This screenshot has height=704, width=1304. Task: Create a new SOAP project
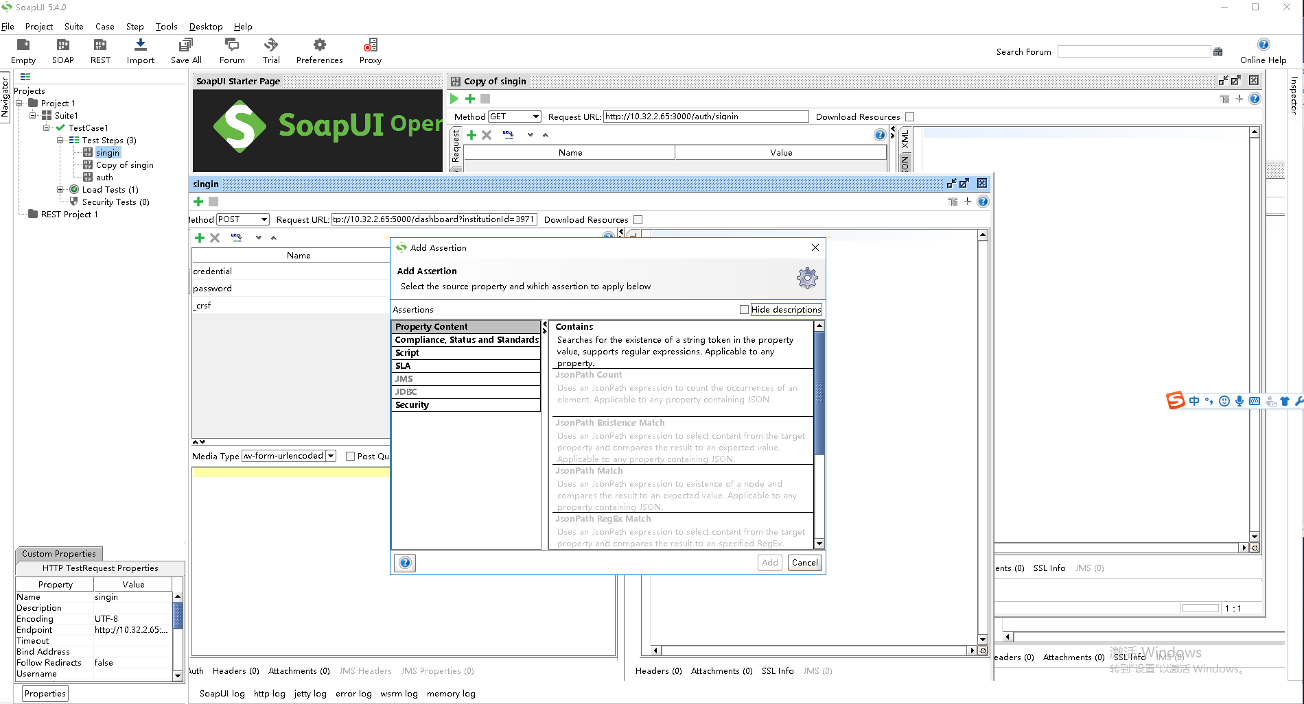coord(62,50)
